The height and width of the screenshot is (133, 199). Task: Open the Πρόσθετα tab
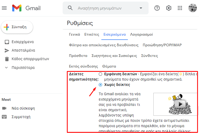[78, 56]
